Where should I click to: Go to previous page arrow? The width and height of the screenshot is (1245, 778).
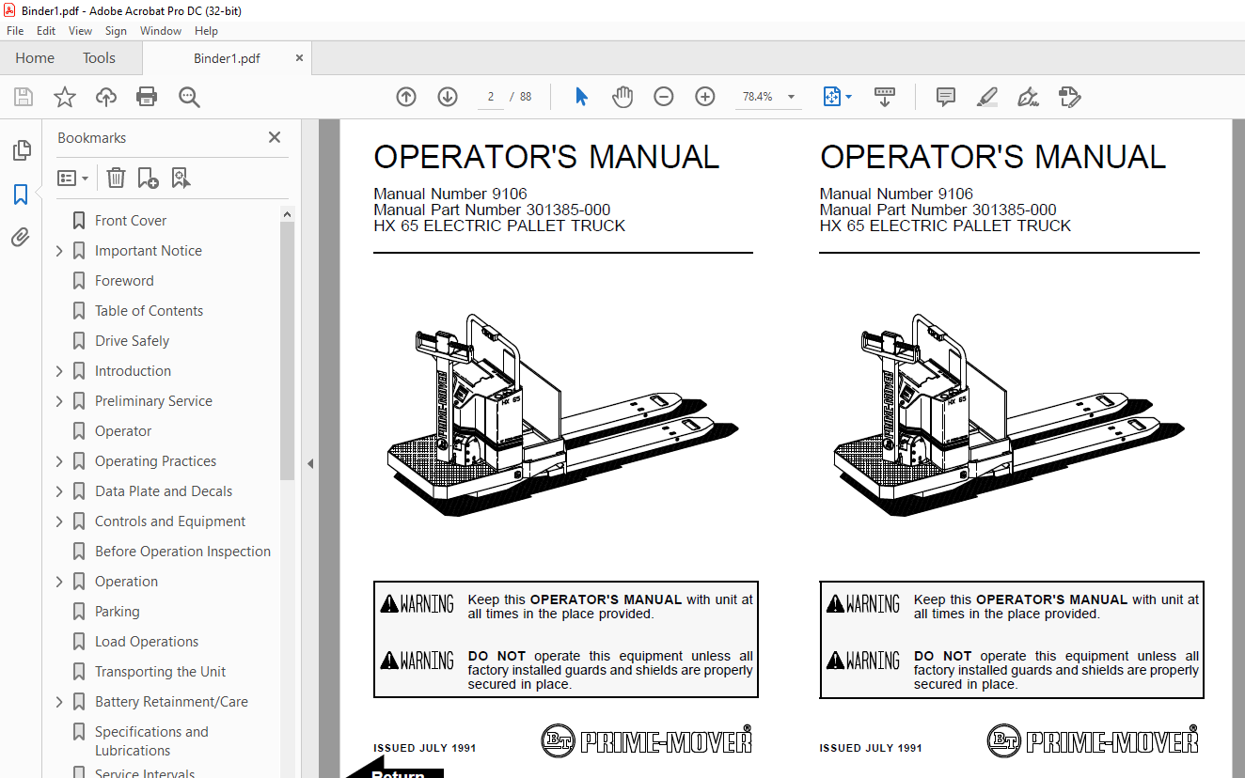click(406, 97)
